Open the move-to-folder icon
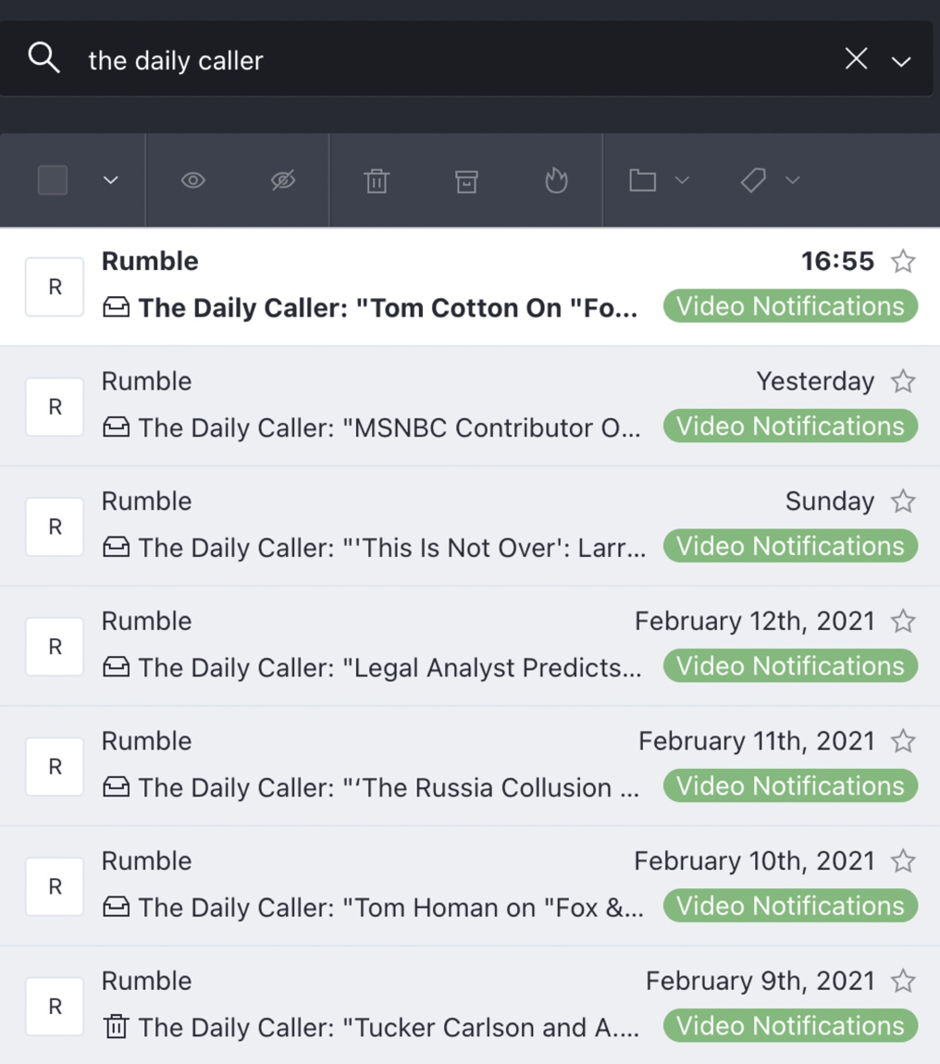 (642, 180)
